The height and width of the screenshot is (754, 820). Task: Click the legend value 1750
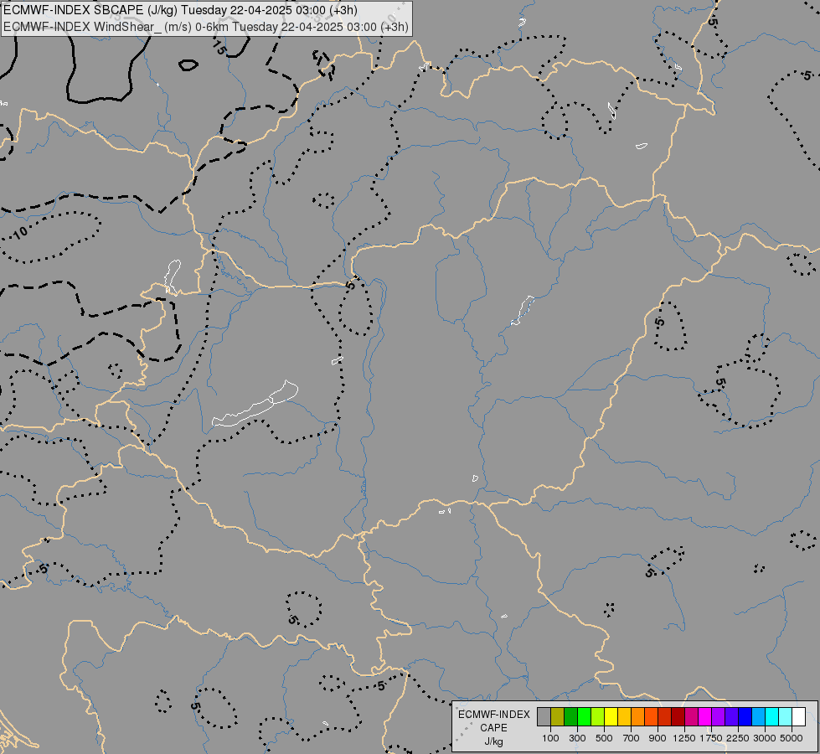coord(711,738)
